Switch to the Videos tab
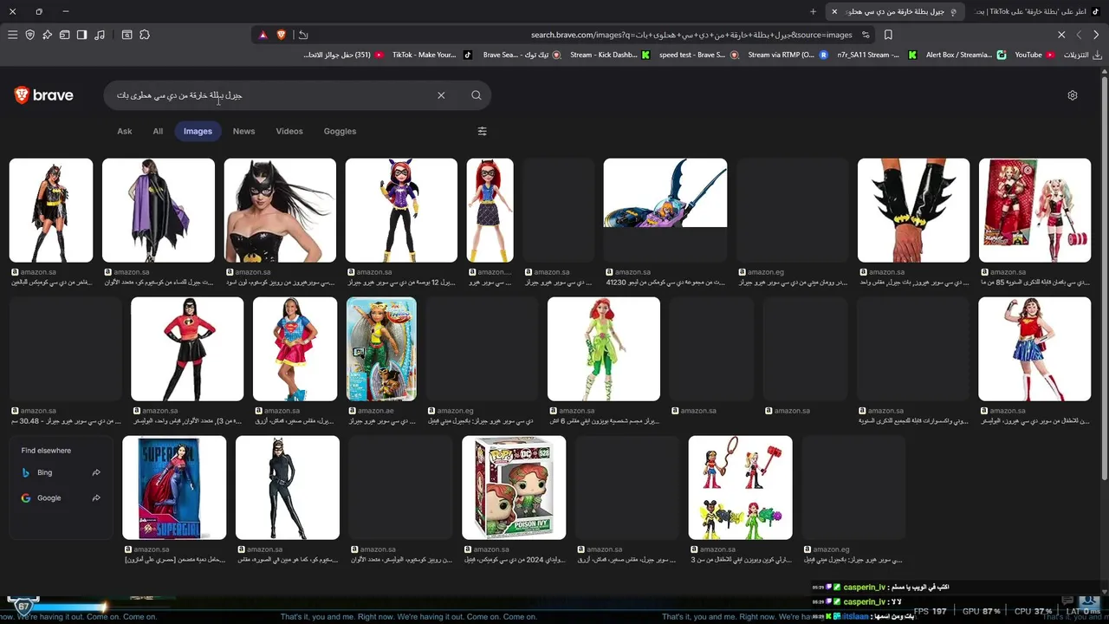 (x=289, y=131)
